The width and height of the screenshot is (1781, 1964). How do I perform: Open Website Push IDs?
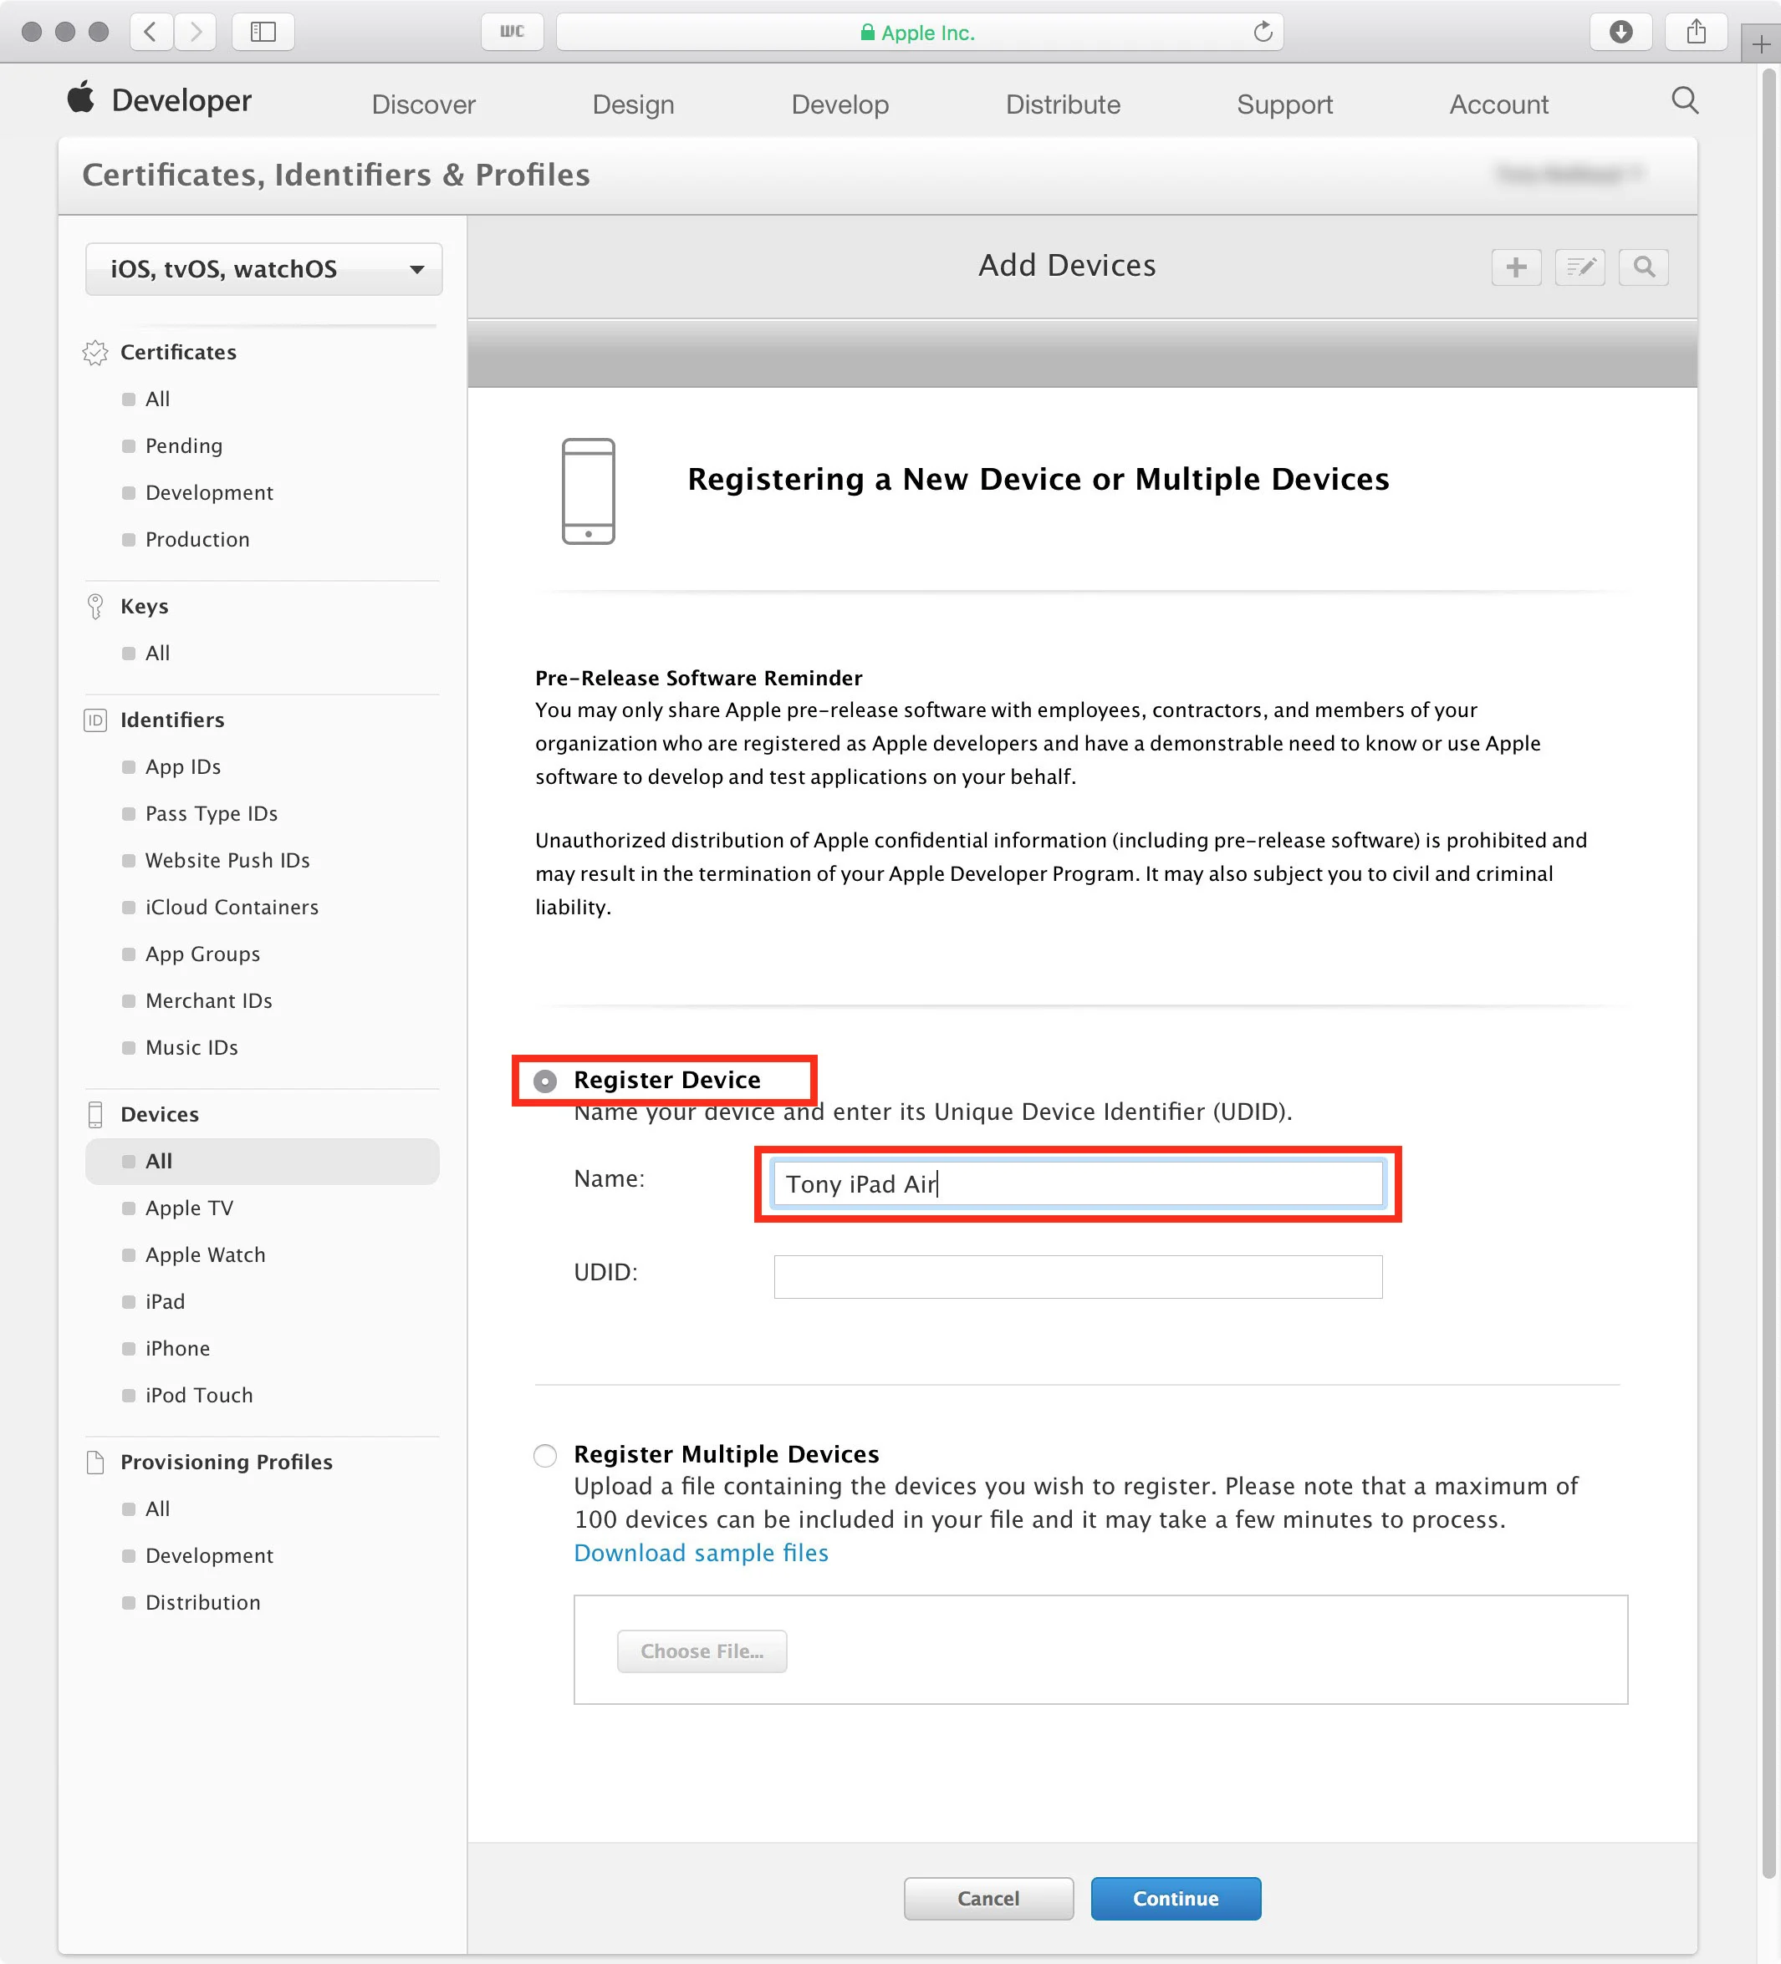(x=227, y=861)
